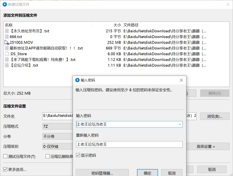Click the 重新输入密码 text field
Image resolution: width=233 pixels, height=176 pixels.
click(x=129, y=144)
